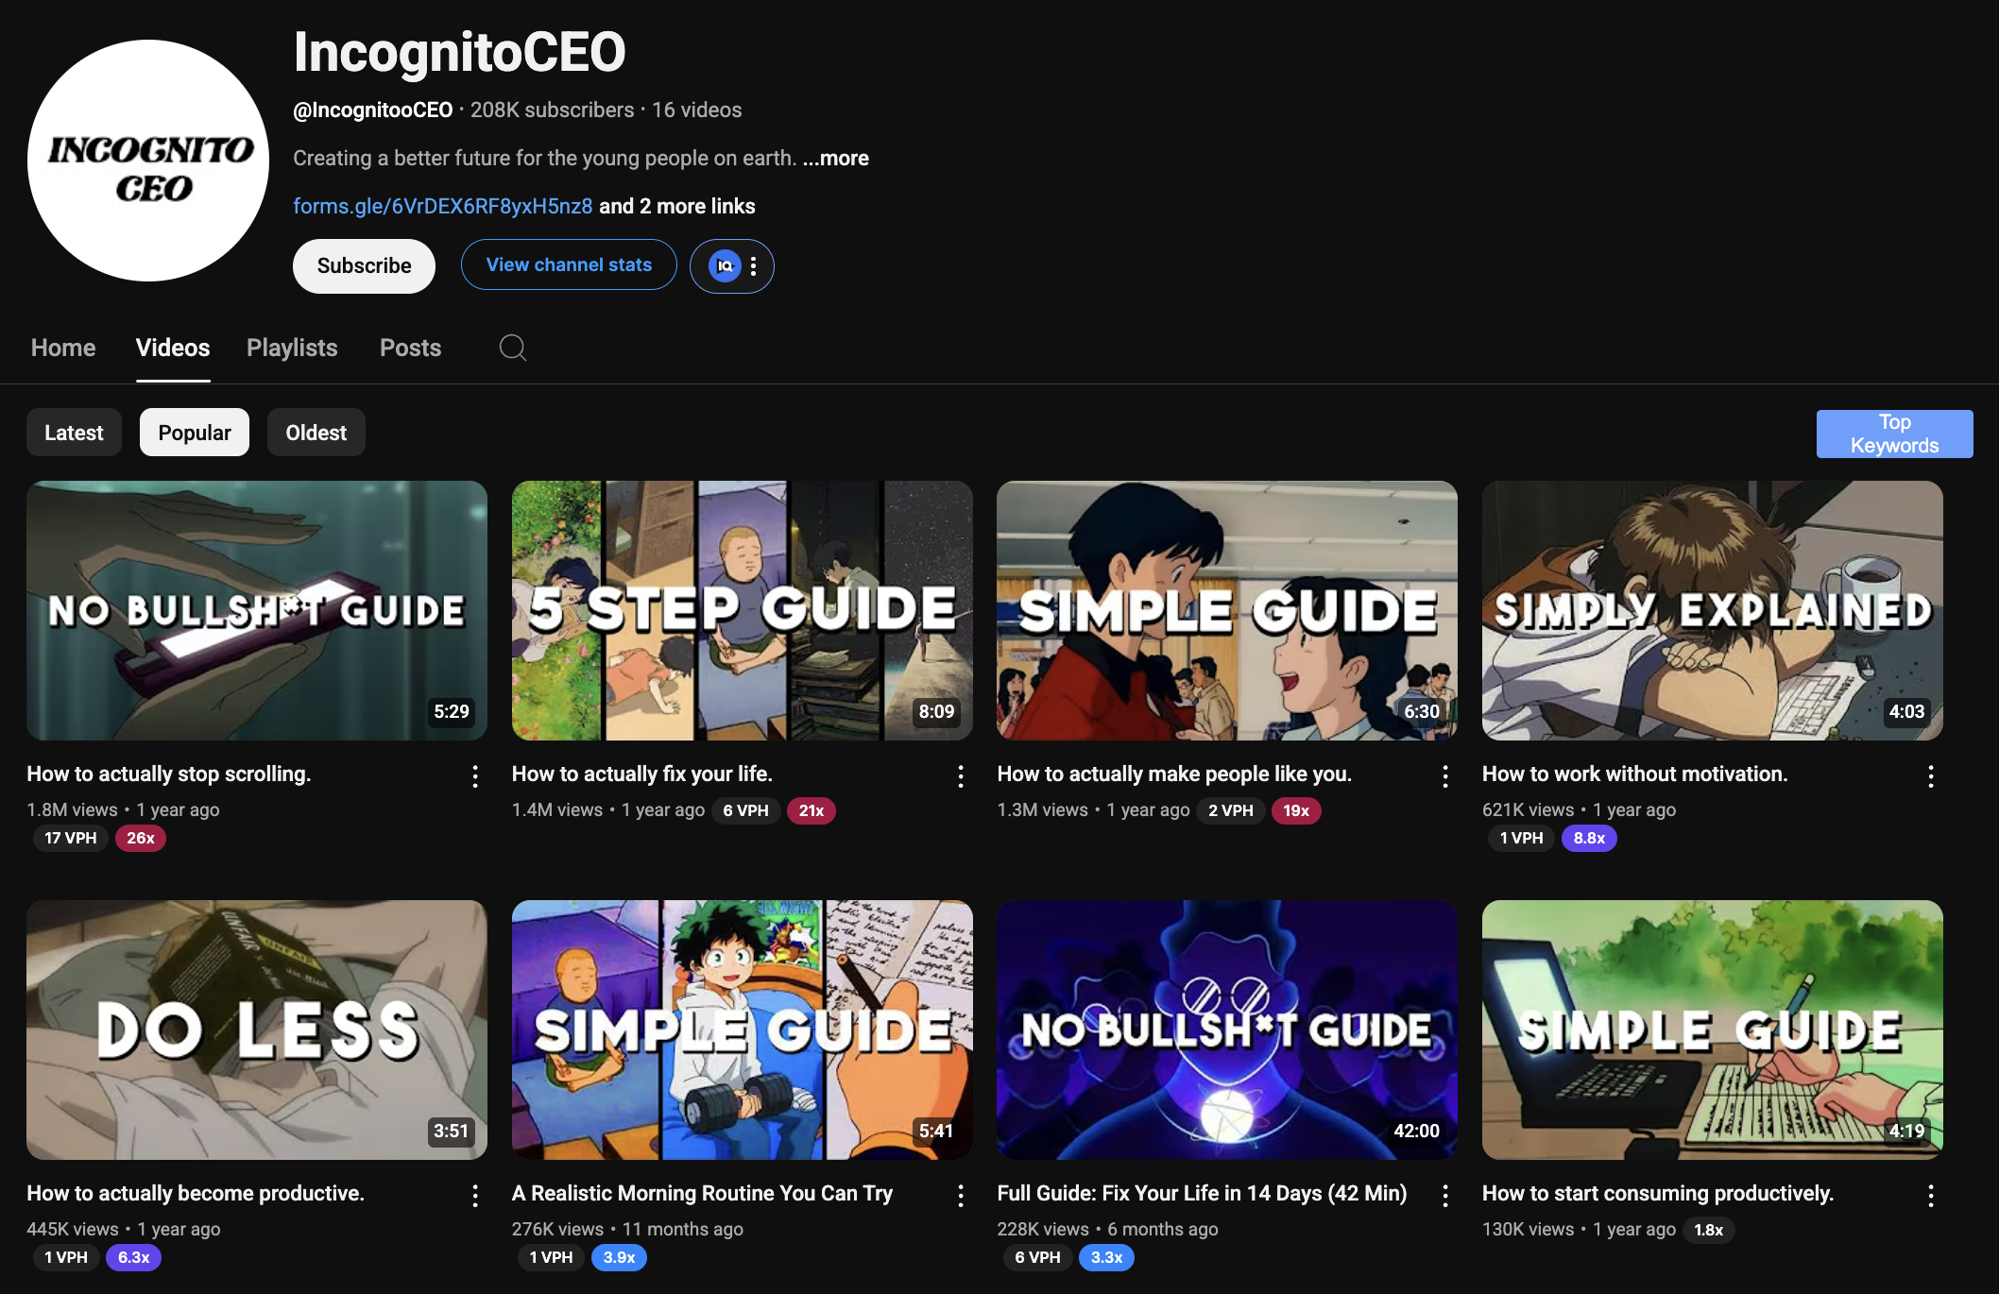Click the IncognitoCEO channel name heading
This screenshot has width=1999, height=1294.
point(459,52)
